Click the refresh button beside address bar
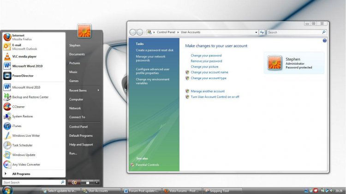 pyautogui.click(x=262, y=32)
